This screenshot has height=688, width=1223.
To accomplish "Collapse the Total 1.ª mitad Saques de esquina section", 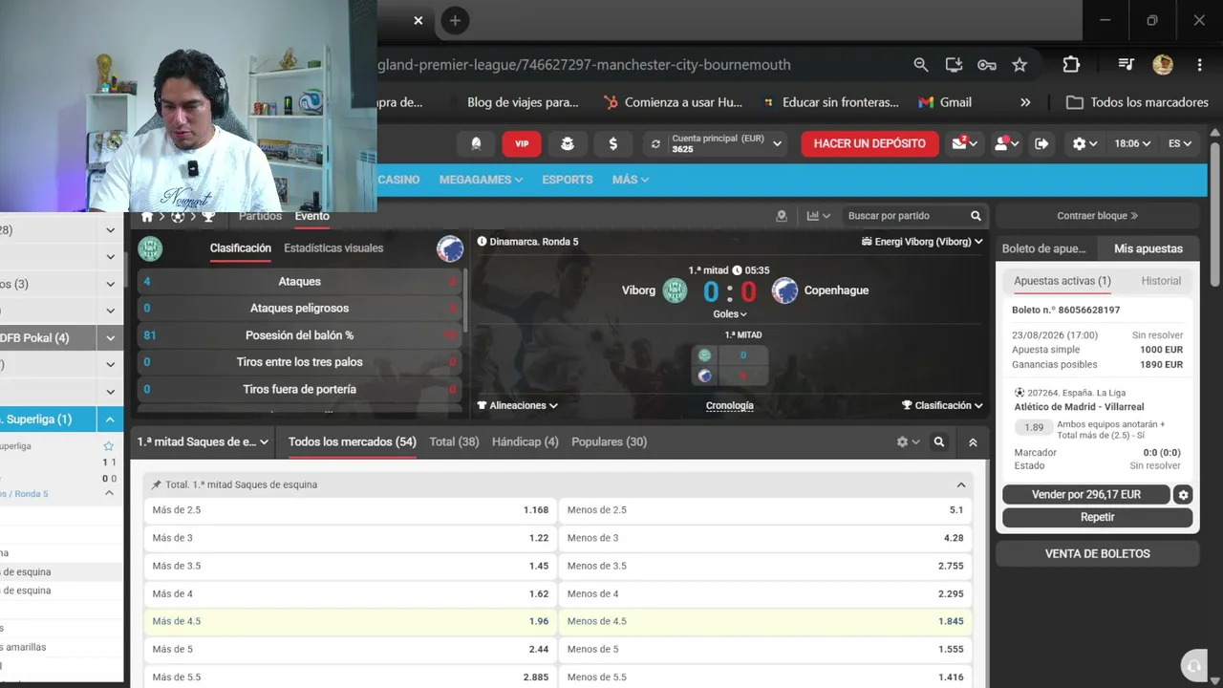I will click(x=961, y=484).
